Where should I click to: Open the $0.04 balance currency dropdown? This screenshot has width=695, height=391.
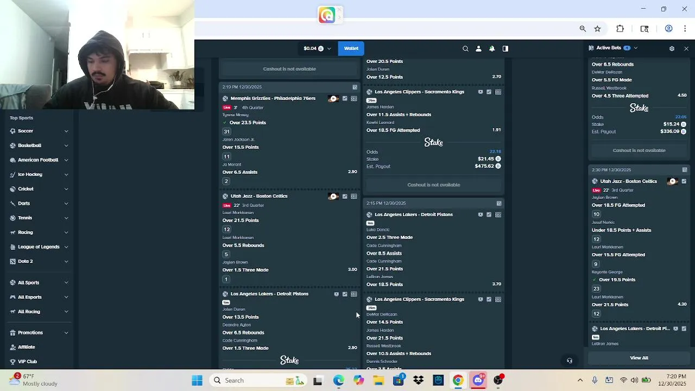coord(317,48)
